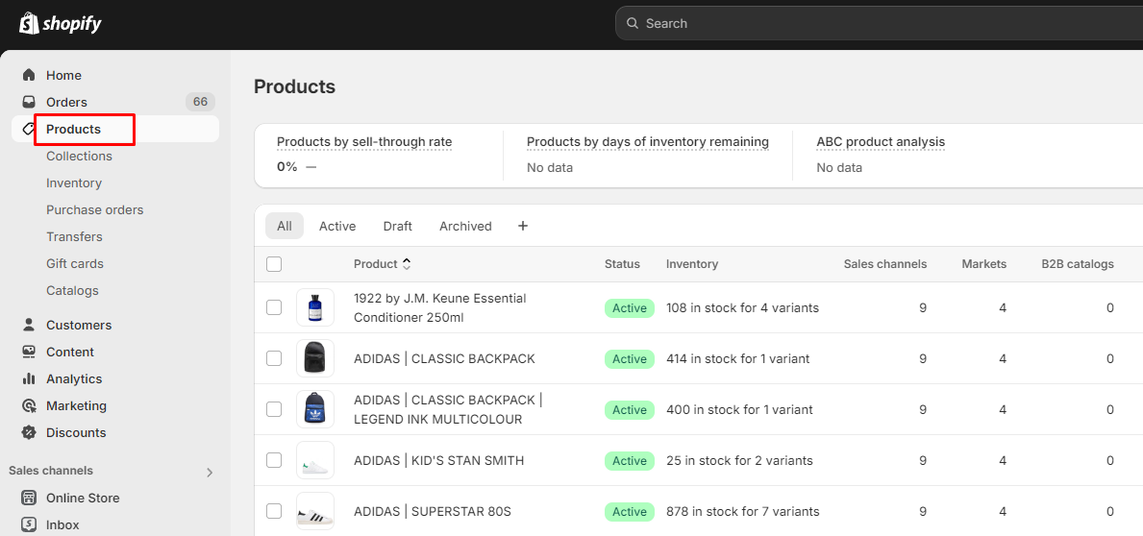
Task: Click the Status column header
Action: [x=622, y=263]
